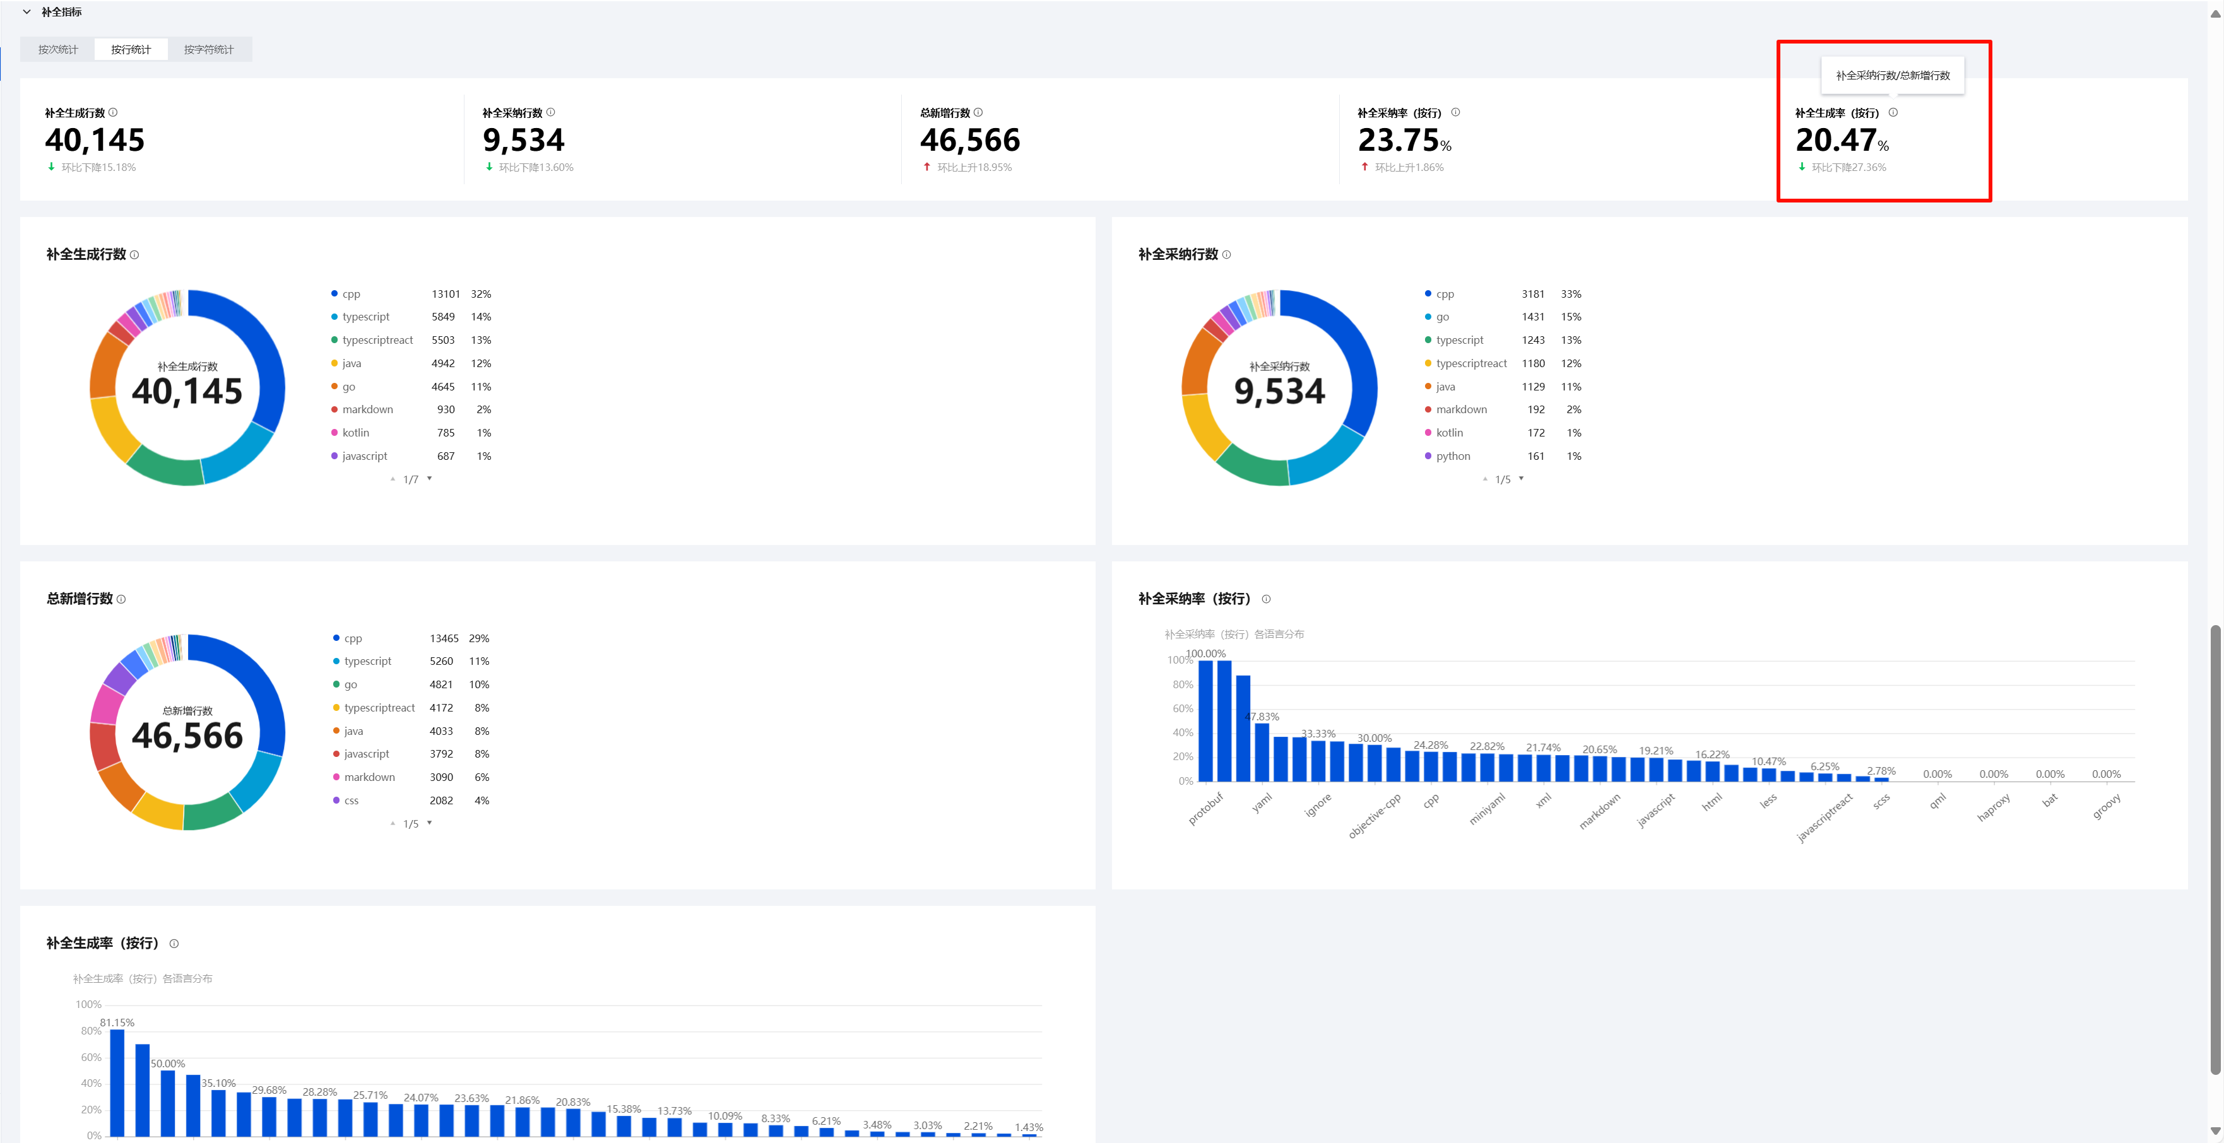The width and height of the screenshot is (2224, 1143).
Task: Click info icon next to top 补全生成率（按行） metric
Action: 1893,112
